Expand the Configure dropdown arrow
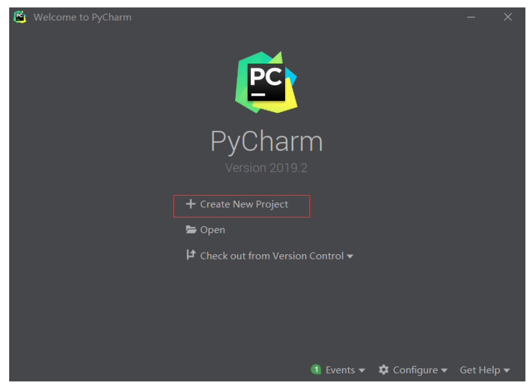 (444, 371)
